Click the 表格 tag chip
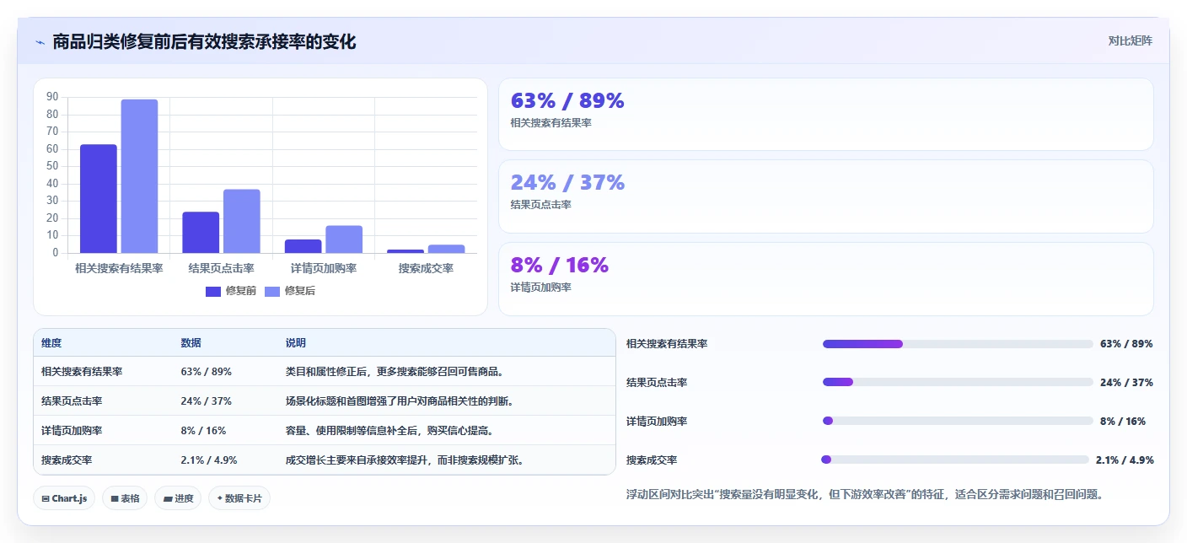Image resolution: width=1187 pixels, height=543 pixels. (125, 498)
